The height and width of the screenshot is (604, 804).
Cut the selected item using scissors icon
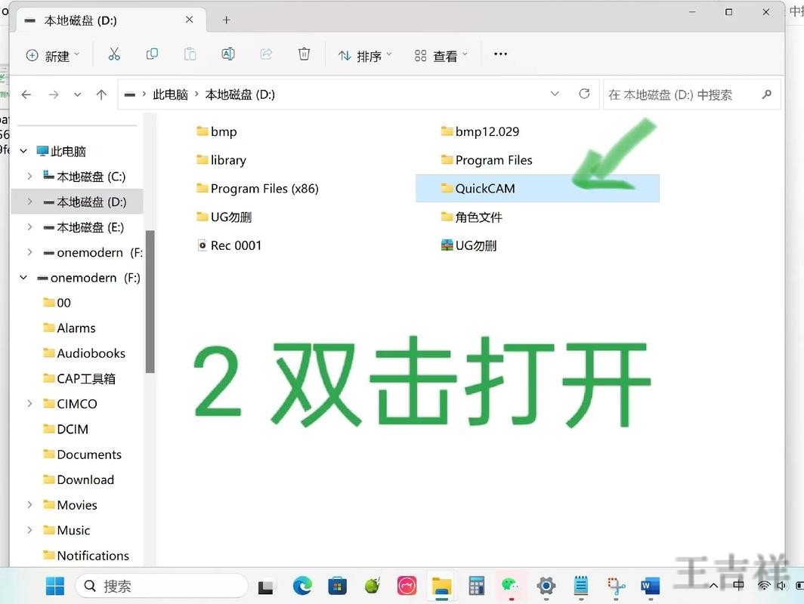115,54
